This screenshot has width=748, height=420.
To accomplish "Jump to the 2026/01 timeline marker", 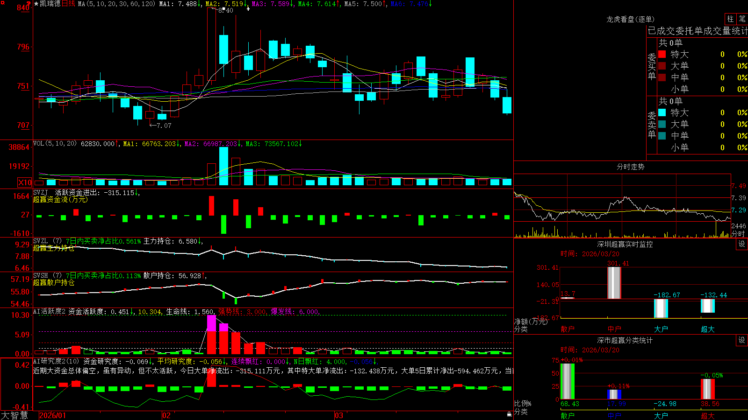I will [x=53, y=415].
